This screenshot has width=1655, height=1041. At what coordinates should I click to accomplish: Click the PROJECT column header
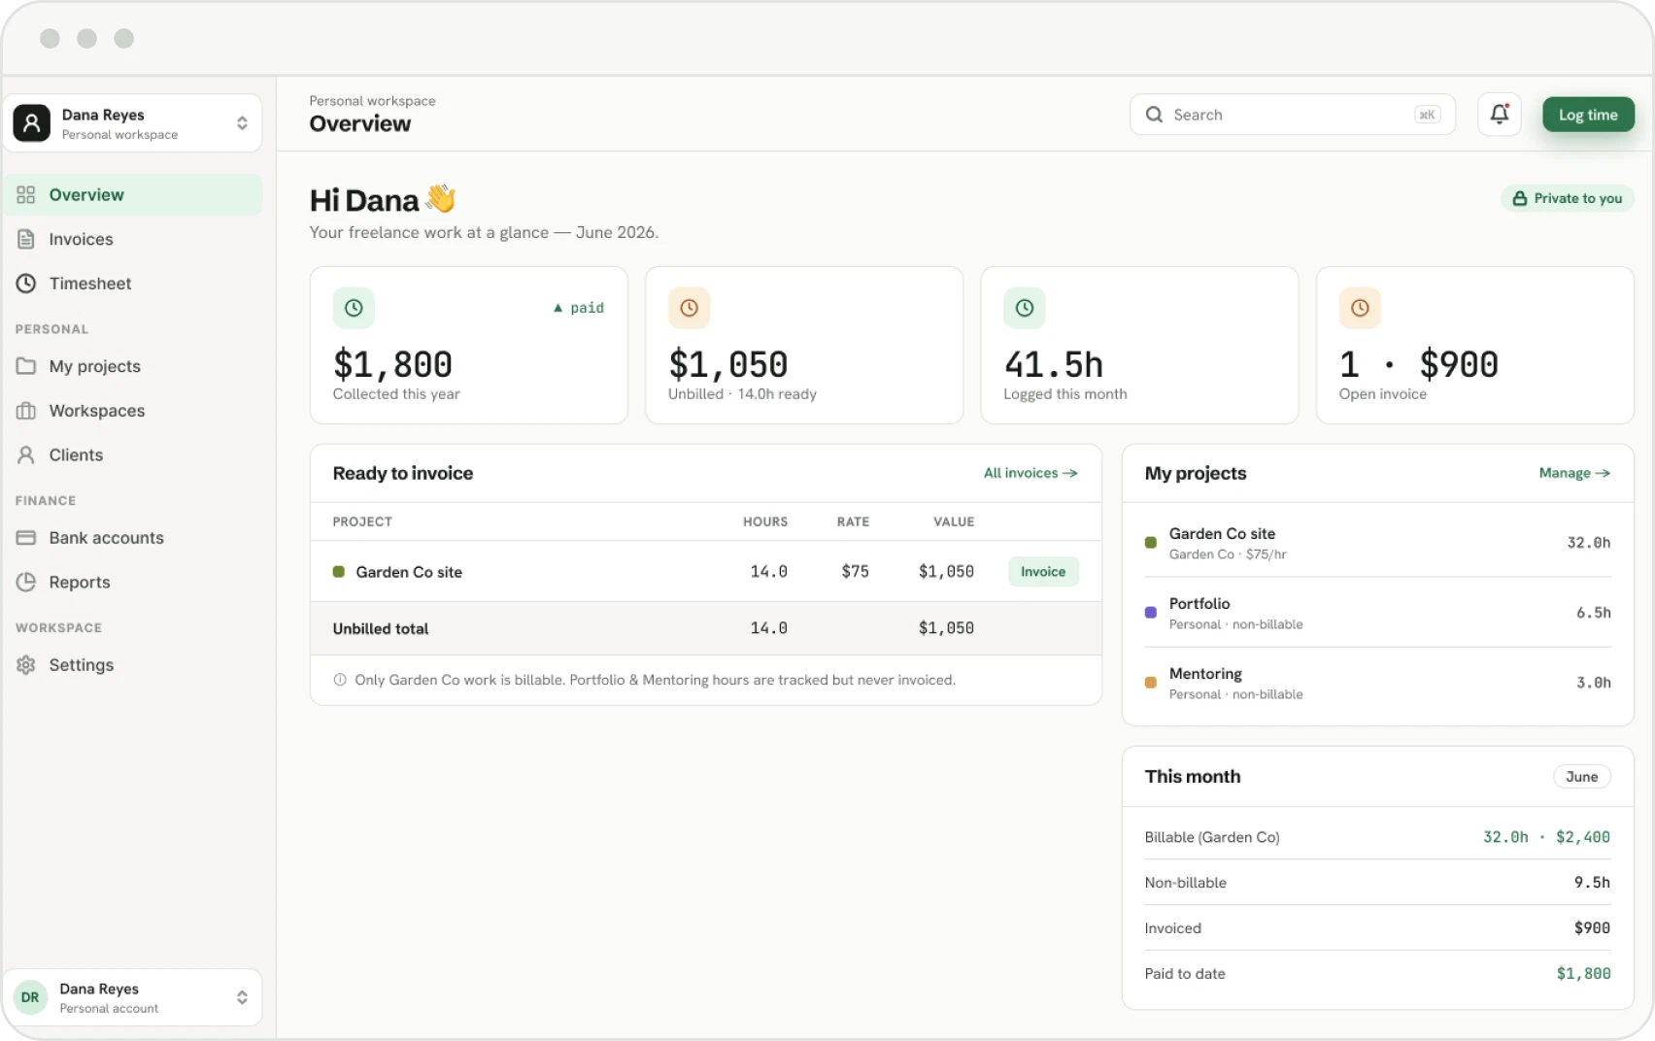click(362, 521)
